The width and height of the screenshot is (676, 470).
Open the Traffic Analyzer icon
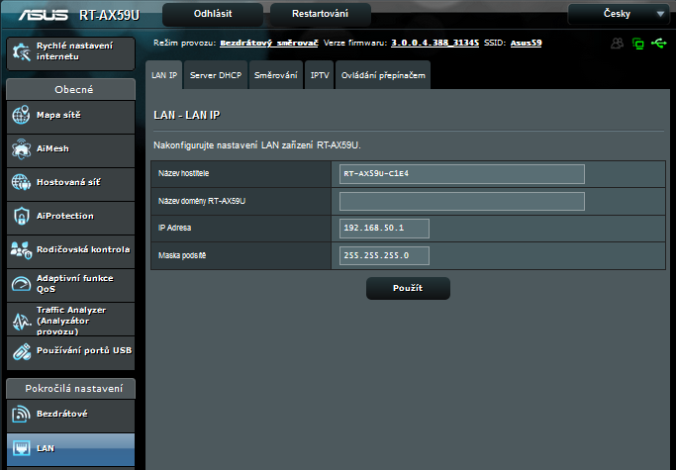[x=21, y=318]
